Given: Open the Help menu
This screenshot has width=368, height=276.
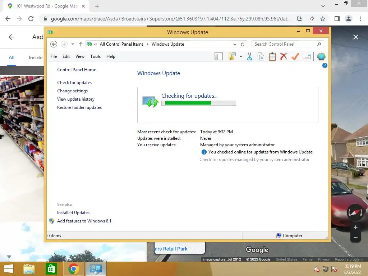Looking at the screenshot, I should tap(111, 56).
